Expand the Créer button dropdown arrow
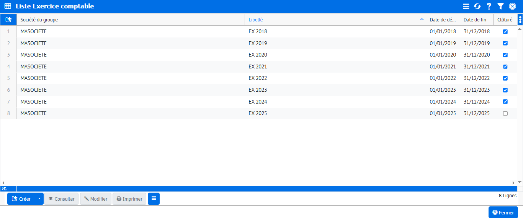The width and height of the screenshot is (523, 219). coord(39,199)
